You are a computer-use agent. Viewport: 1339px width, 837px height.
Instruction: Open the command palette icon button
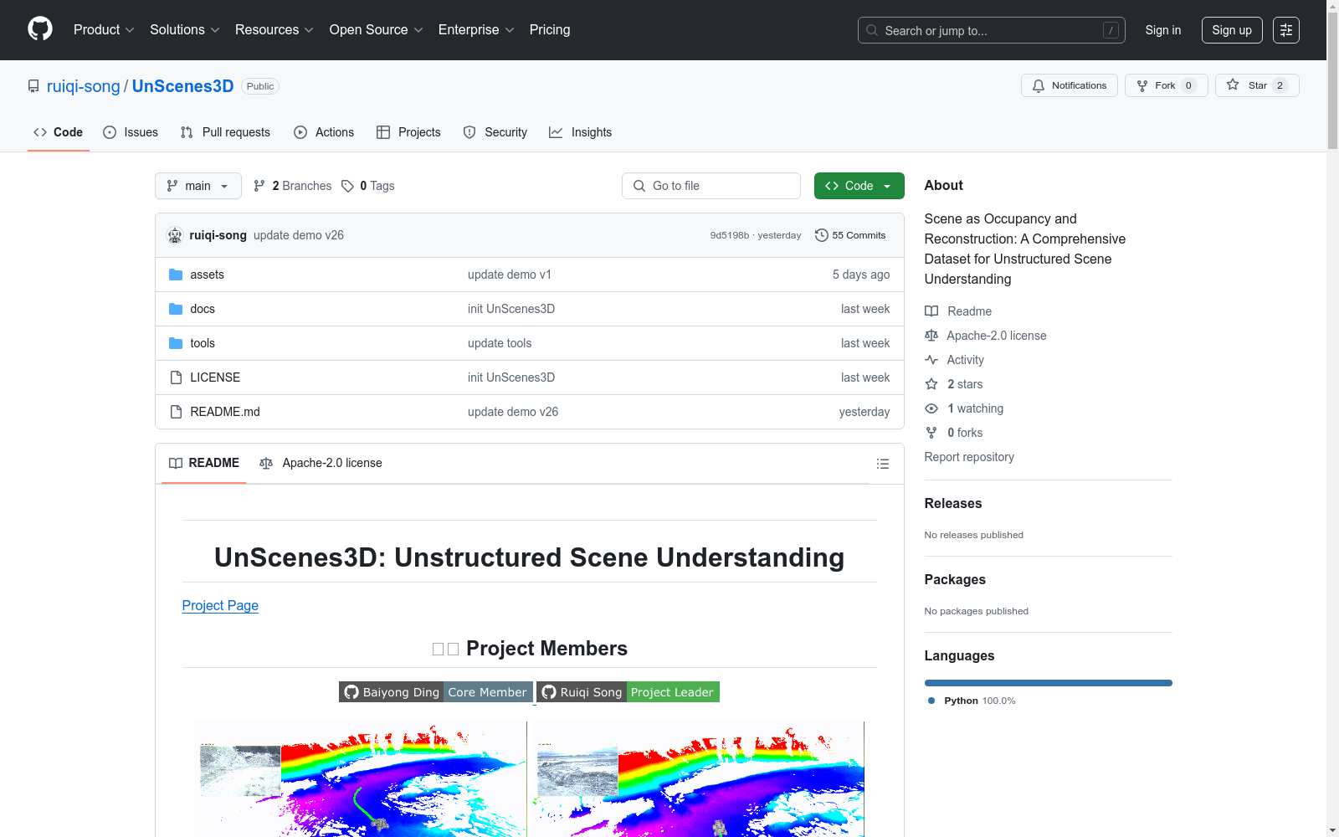pos(1285,30)
